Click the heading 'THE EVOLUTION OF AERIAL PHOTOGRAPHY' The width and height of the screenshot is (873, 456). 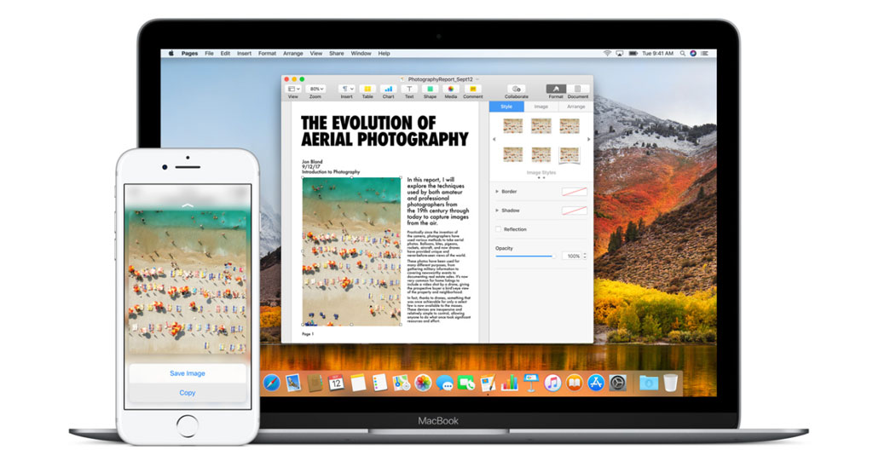pyautogui.click(x=384, y=131)
